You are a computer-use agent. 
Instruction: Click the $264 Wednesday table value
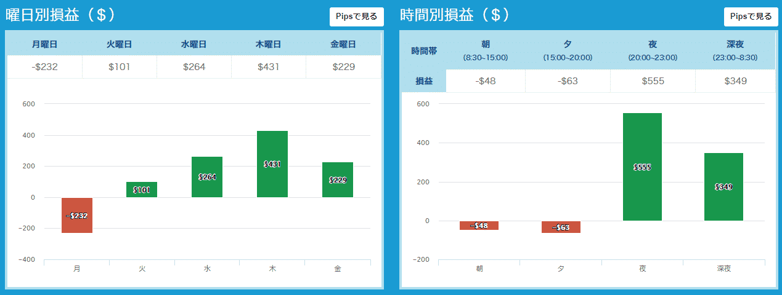coord(194,66)
